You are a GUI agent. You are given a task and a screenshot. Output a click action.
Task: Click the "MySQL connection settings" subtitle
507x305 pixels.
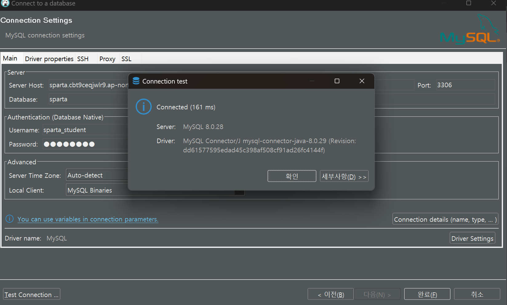(45, 35)
